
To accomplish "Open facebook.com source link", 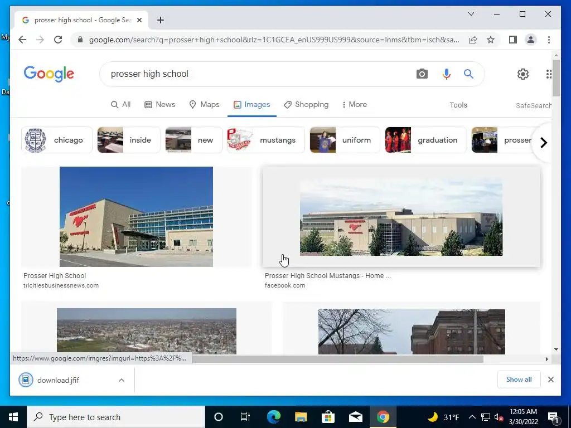I will click(x=285, y=285).
